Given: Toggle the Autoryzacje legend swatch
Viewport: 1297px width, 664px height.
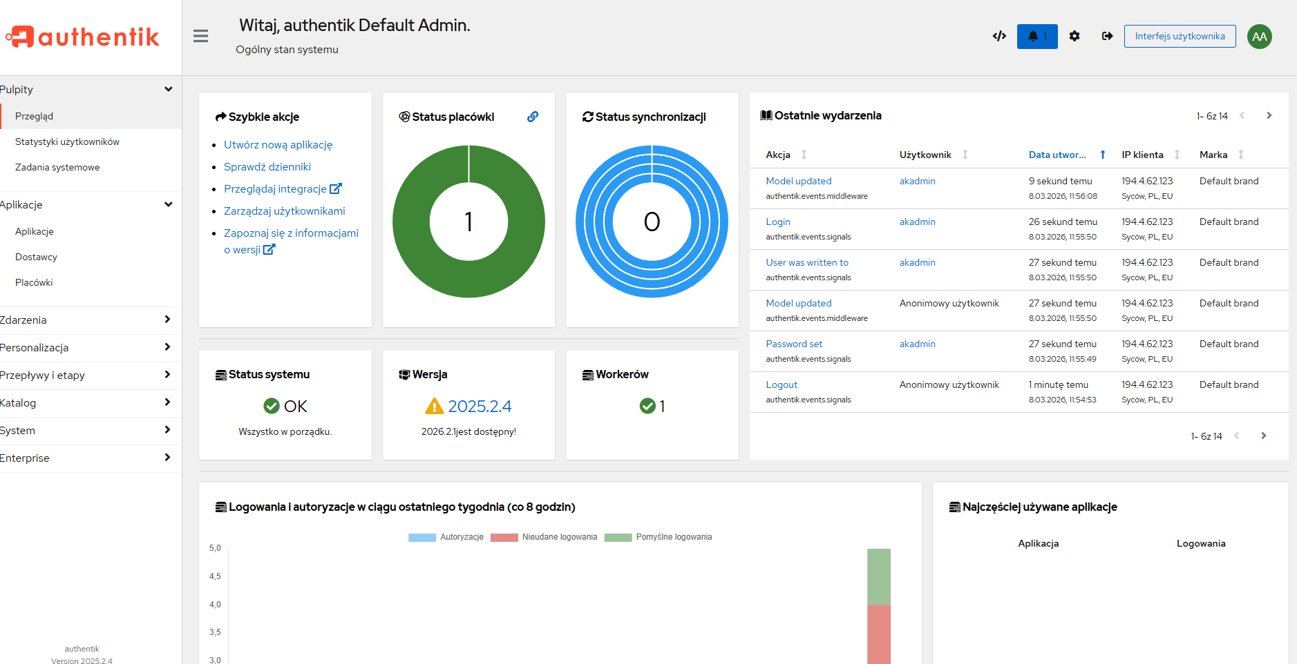Looking at the screenshot, I should [x=422, y=537].
